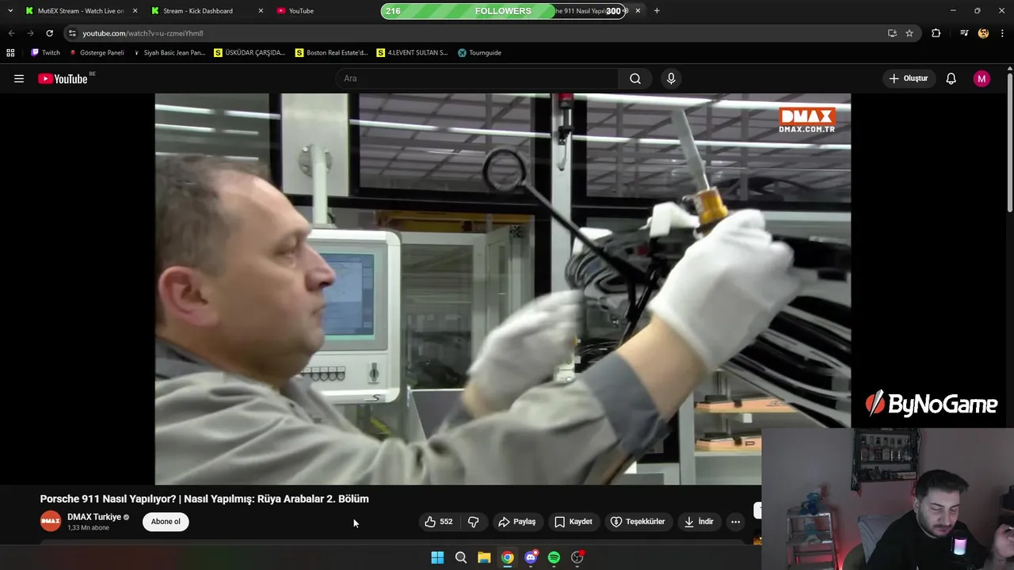This screenshot has height=570, width=1014.
Task: Go to YouTube home via logo
Action: point(63,78)
